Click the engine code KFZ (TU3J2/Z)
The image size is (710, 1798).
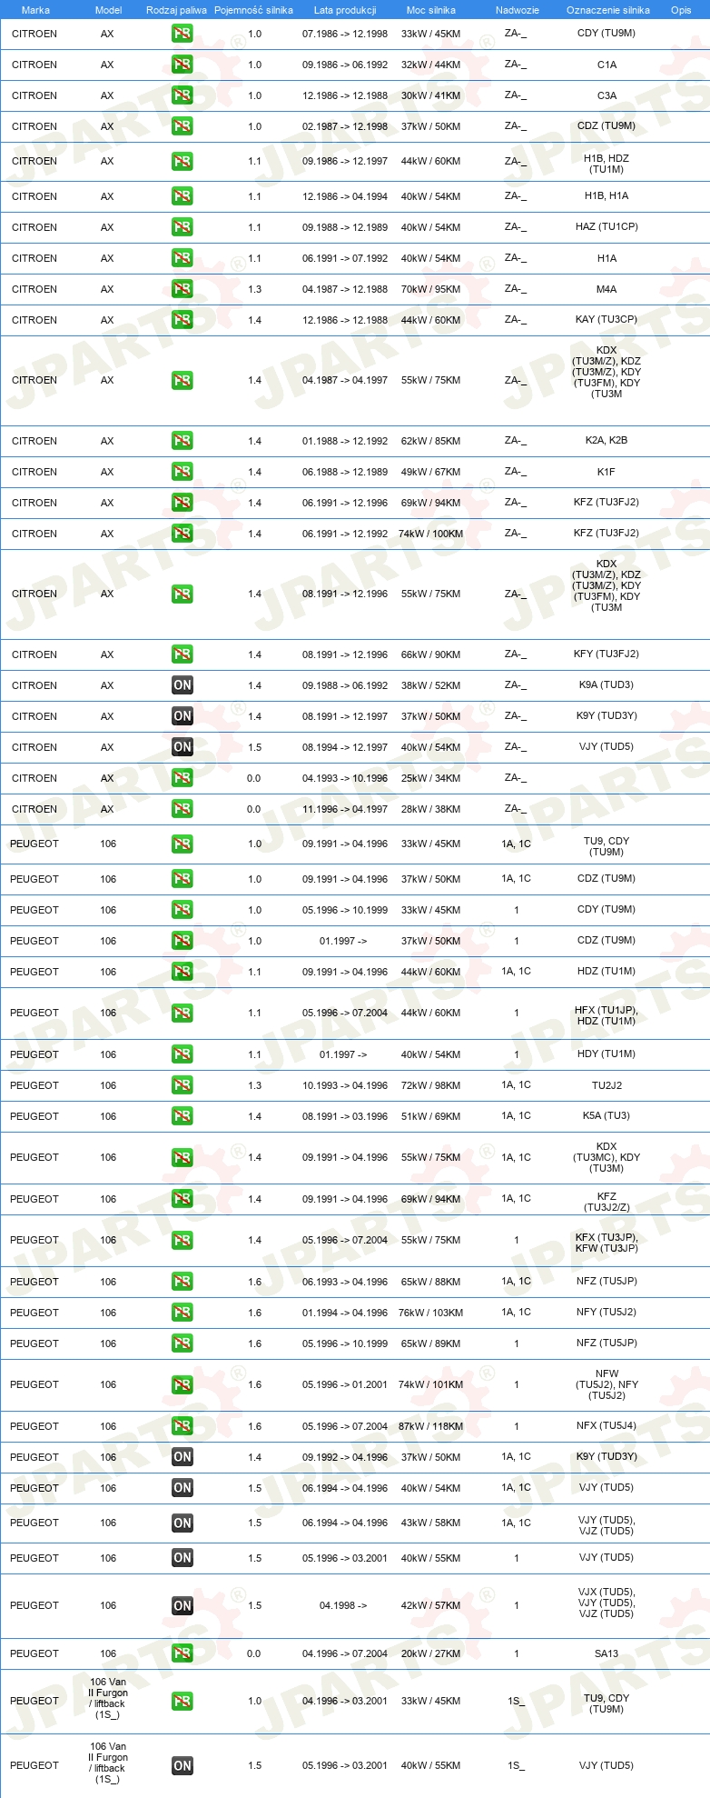click(x=606, y=1203)
